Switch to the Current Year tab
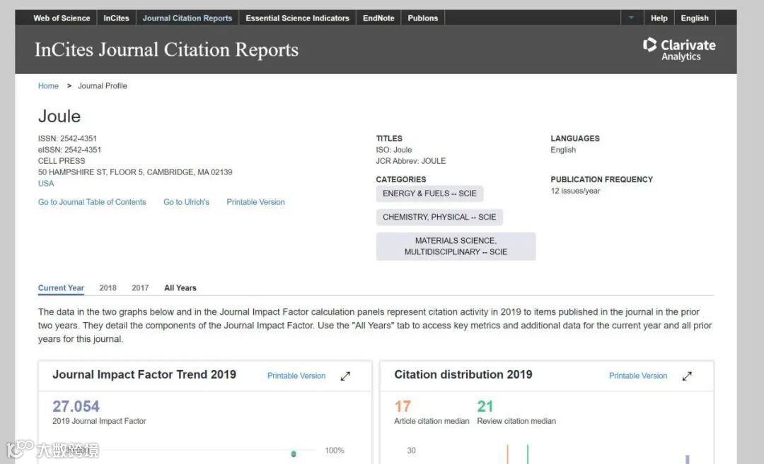Viewport: 764px width, 464px height. point(61,288)
